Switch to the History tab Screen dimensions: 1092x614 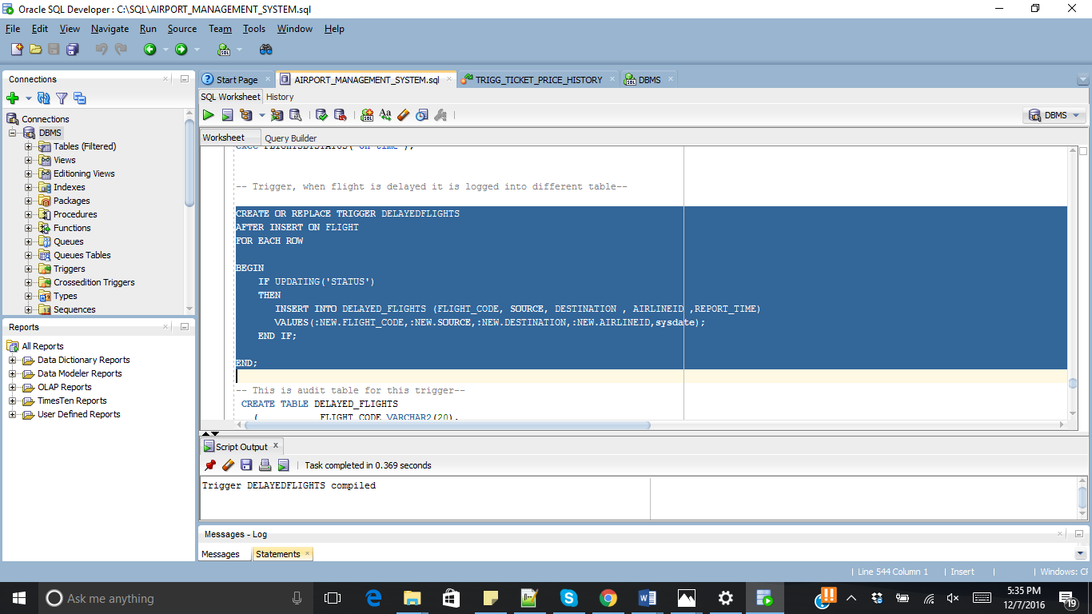[x=280, y=97]
